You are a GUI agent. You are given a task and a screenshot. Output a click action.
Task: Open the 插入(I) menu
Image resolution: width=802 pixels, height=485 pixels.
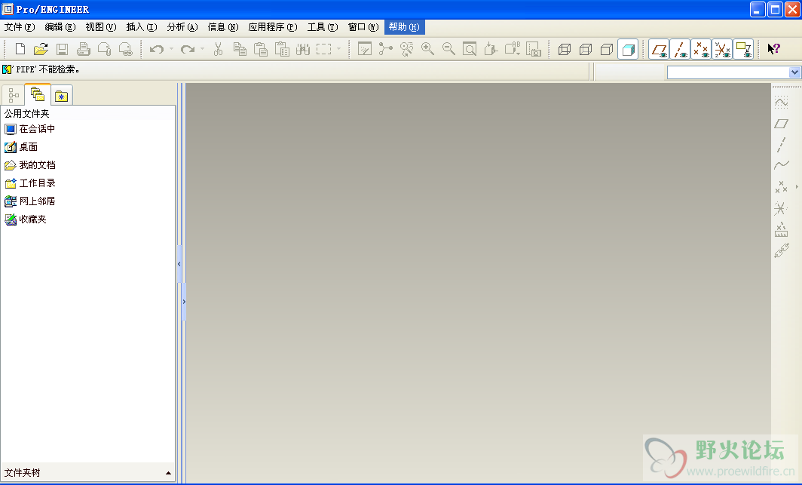pos(142,27)
